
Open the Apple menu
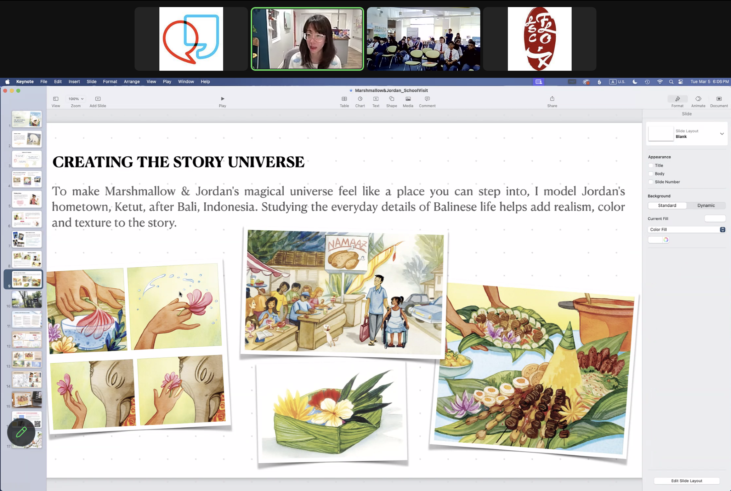[x=7, y=81]
